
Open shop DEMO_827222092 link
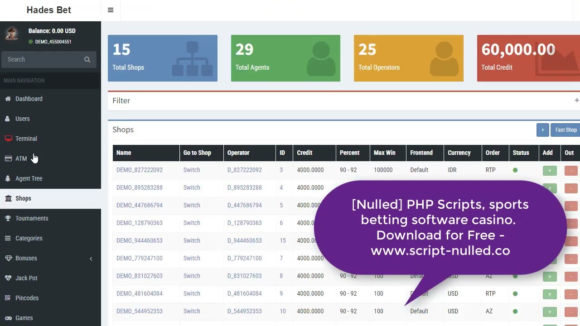140,170
